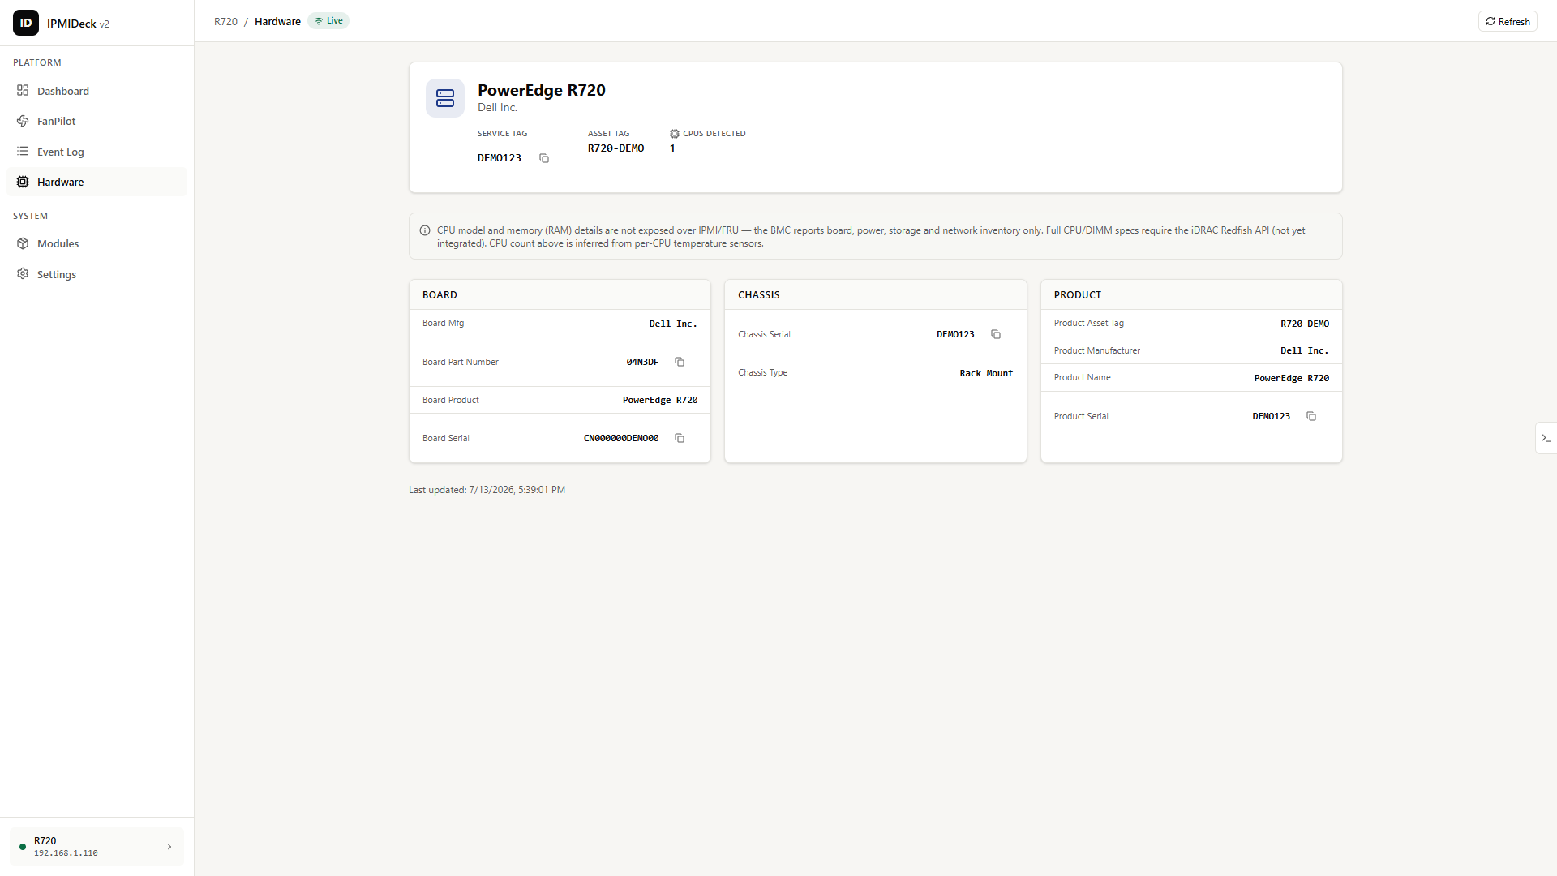Open the Dashboard page
Viewport: 1557px width, 876px height.
pos(97,91)
